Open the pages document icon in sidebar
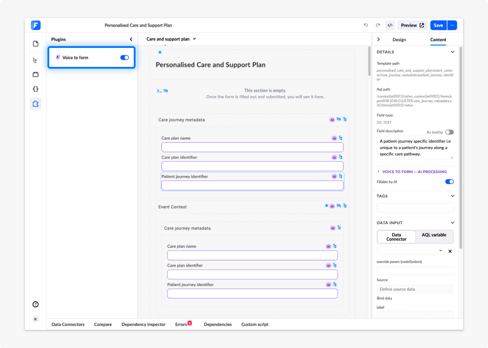Image resolution: width=488 pixels, height=348 pixels. (36, 43)
